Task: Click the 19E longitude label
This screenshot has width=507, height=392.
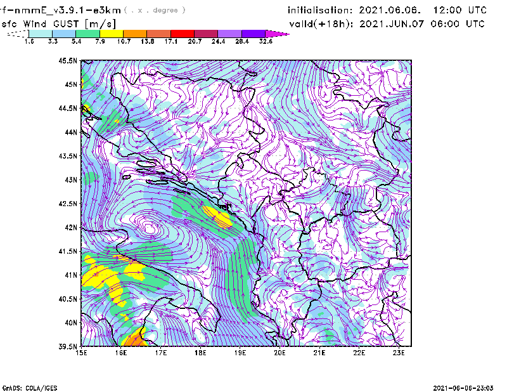Action: click(240, 353)
